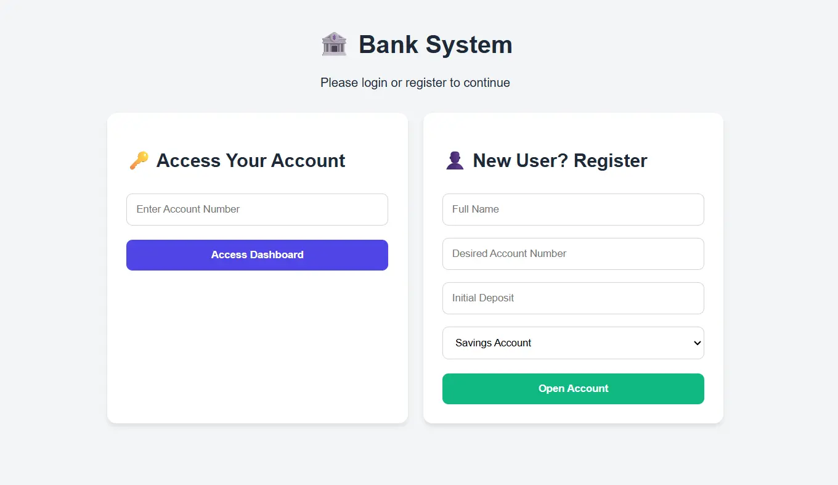Image resolution: width=838 pixels, height=485 pixels.
Task: Focus the Full Name input
Action: pos(573,210)
